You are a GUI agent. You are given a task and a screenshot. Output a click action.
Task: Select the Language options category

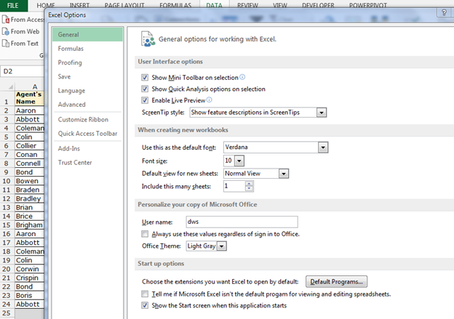click(87, 91)
